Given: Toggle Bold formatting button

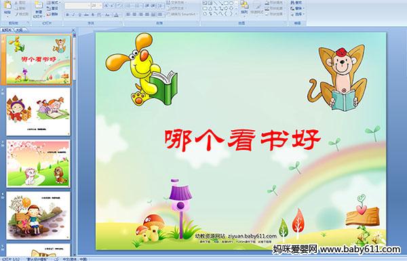Looking at the screenshot, I should 67,15.
